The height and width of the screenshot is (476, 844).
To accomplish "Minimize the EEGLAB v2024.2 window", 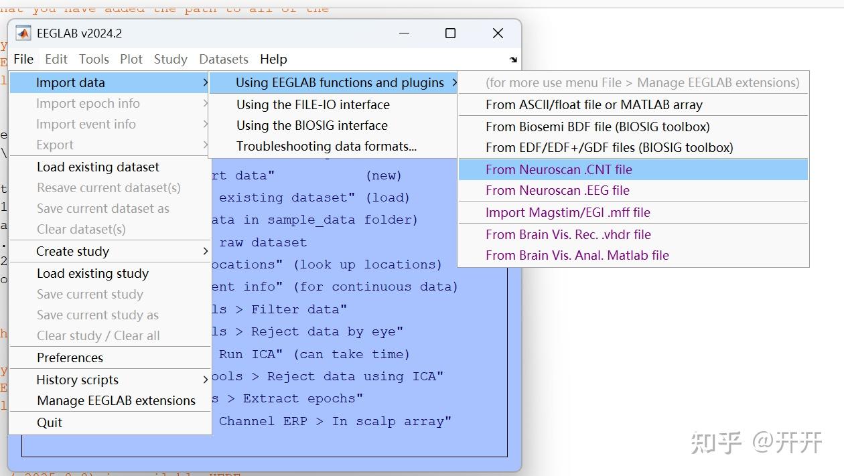I will (404, 33).
